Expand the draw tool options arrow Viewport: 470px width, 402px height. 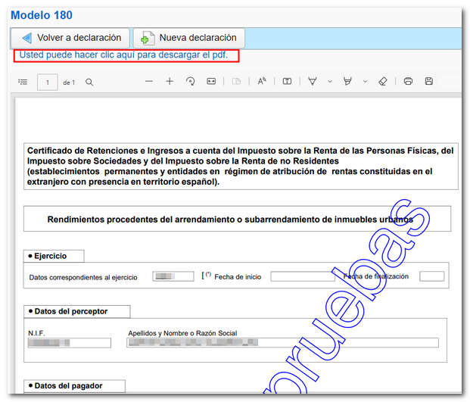tap(329, 82)
